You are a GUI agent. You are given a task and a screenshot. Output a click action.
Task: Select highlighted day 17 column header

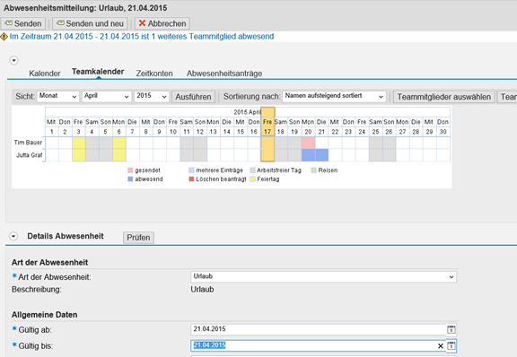267,132
